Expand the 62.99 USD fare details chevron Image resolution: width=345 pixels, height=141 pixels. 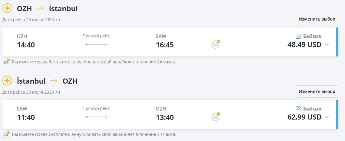[327, 117]
